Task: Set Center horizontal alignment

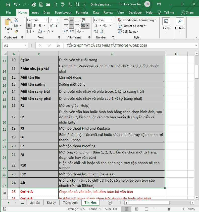Action: pyautogui.click(x=72, y=26)
